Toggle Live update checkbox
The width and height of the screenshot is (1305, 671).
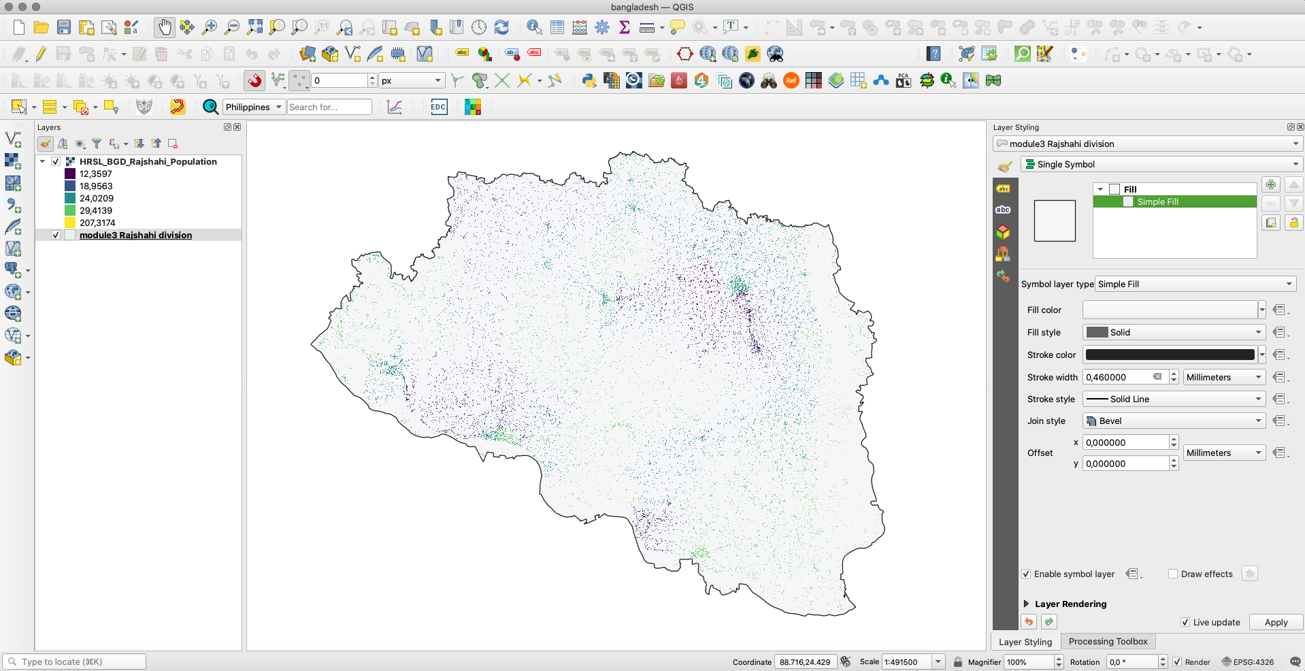pyautogui.click(x=1185, y=622)
